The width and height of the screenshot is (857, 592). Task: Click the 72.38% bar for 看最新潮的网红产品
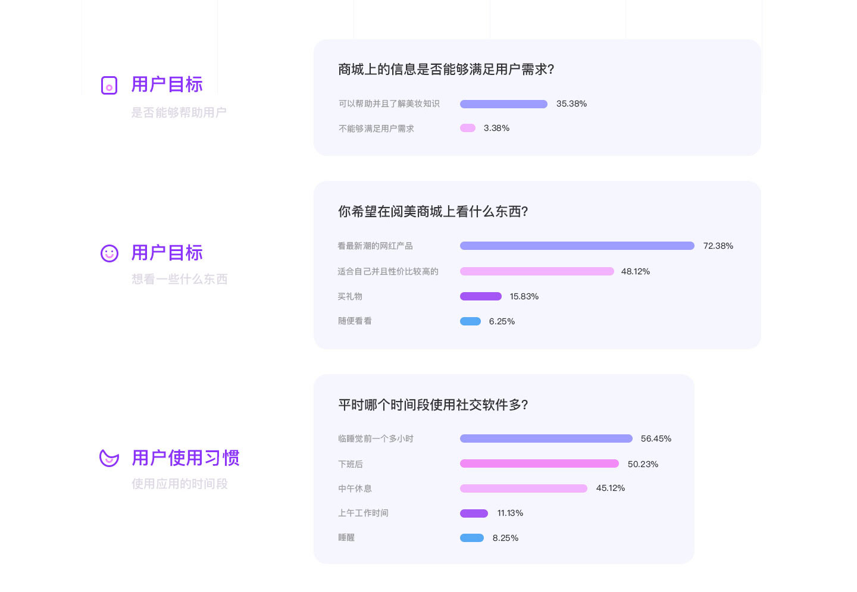pos(577,246)
